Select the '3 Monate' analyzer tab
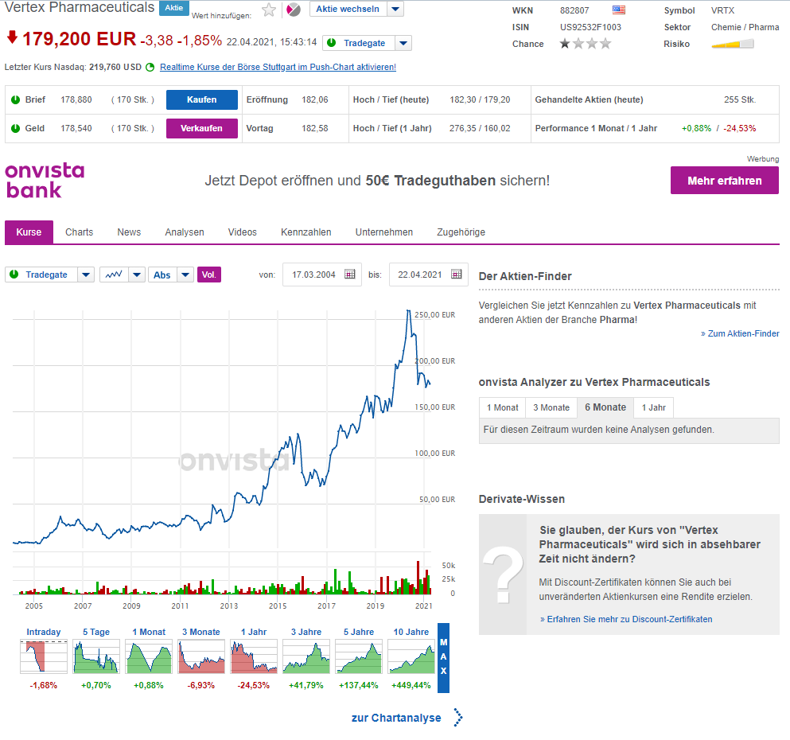This screenshot has height=740, width=790. point(551,407)
